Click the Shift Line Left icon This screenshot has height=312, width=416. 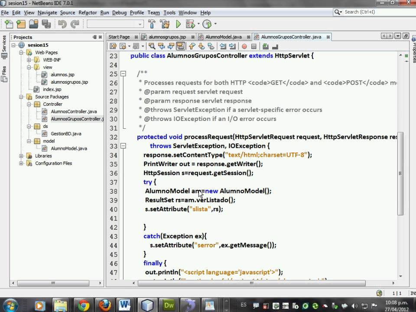pos(223,46)
